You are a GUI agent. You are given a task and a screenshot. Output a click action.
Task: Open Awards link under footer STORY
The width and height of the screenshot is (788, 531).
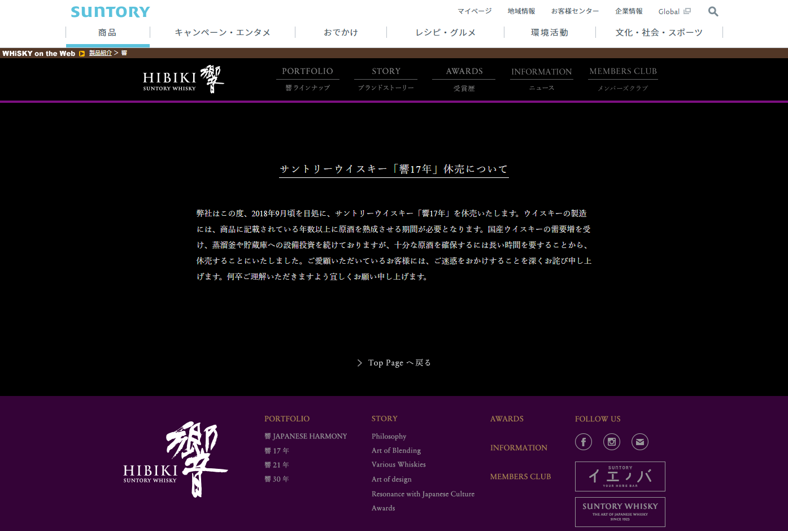pyautogui.click(x=384, y=508)
